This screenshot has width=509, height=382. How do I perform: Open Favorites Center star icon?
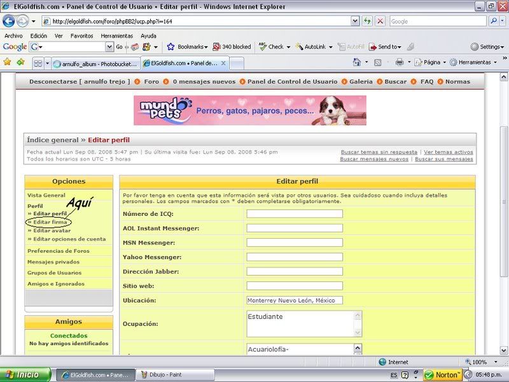7,62
